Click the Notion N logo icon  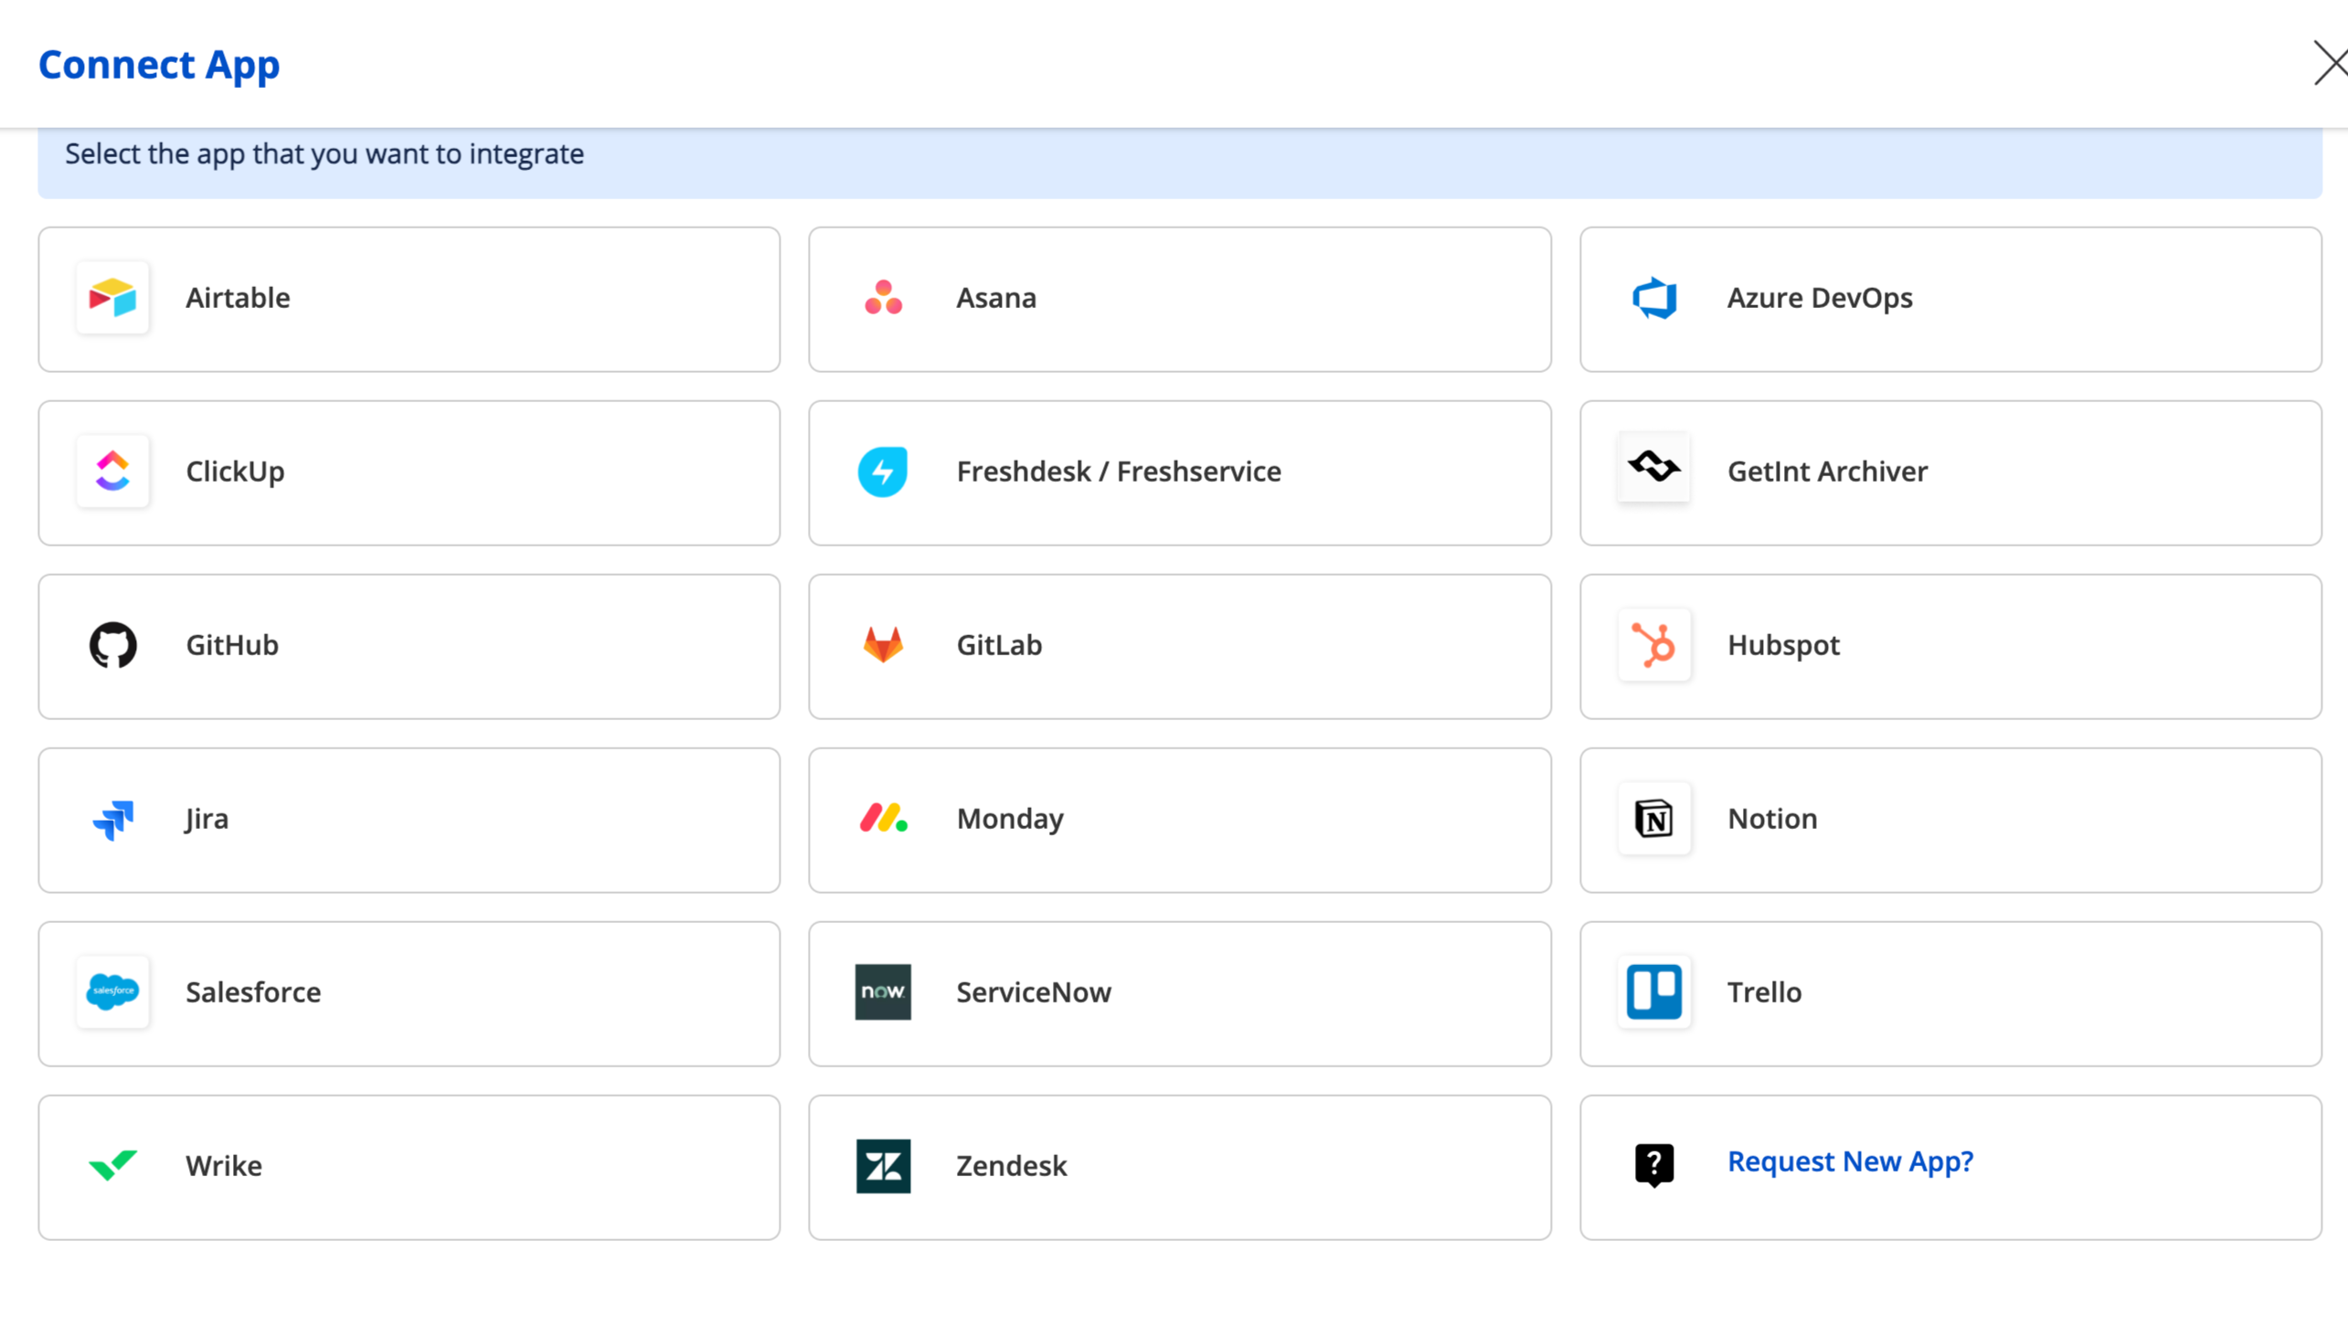click(1653, 818)
